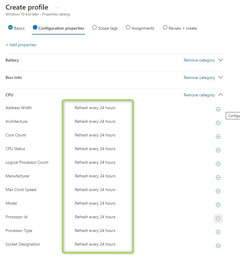The width and height of the screenshot is (240, 265).
Task: Select the Model property label
Action: coord(11,203)
